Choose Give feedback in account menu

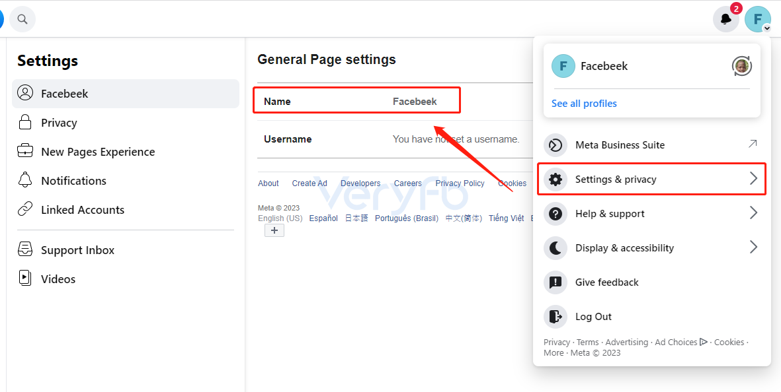click(651, 282)
